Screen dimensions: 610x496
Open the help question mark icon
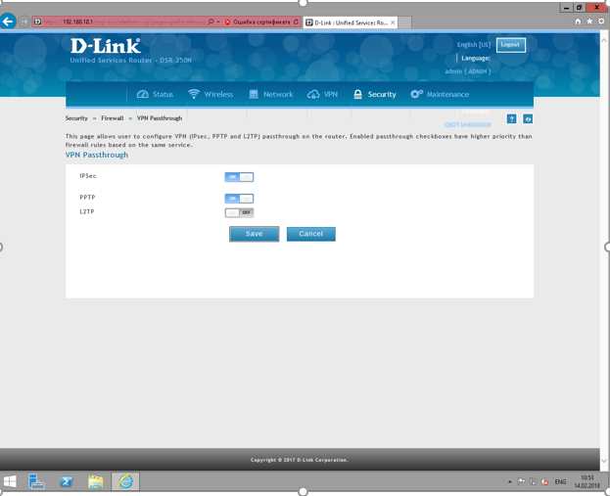(511, 119)
